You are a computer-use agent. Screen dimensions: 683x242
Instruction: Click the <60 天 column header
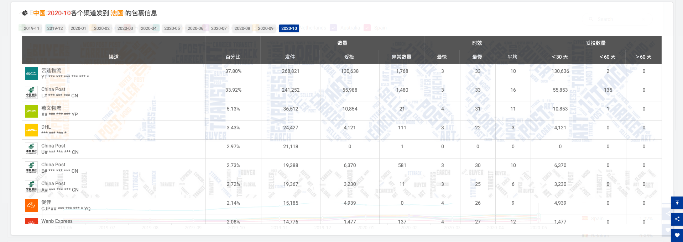608,57
